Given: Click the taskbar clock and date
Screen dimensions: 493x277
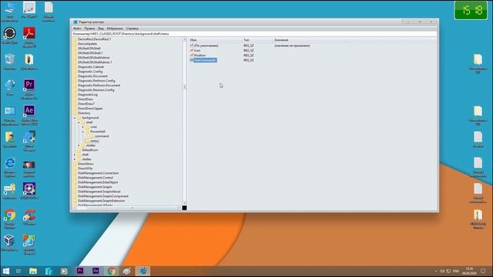Looking at the screenshot, I should click(469, 271).
